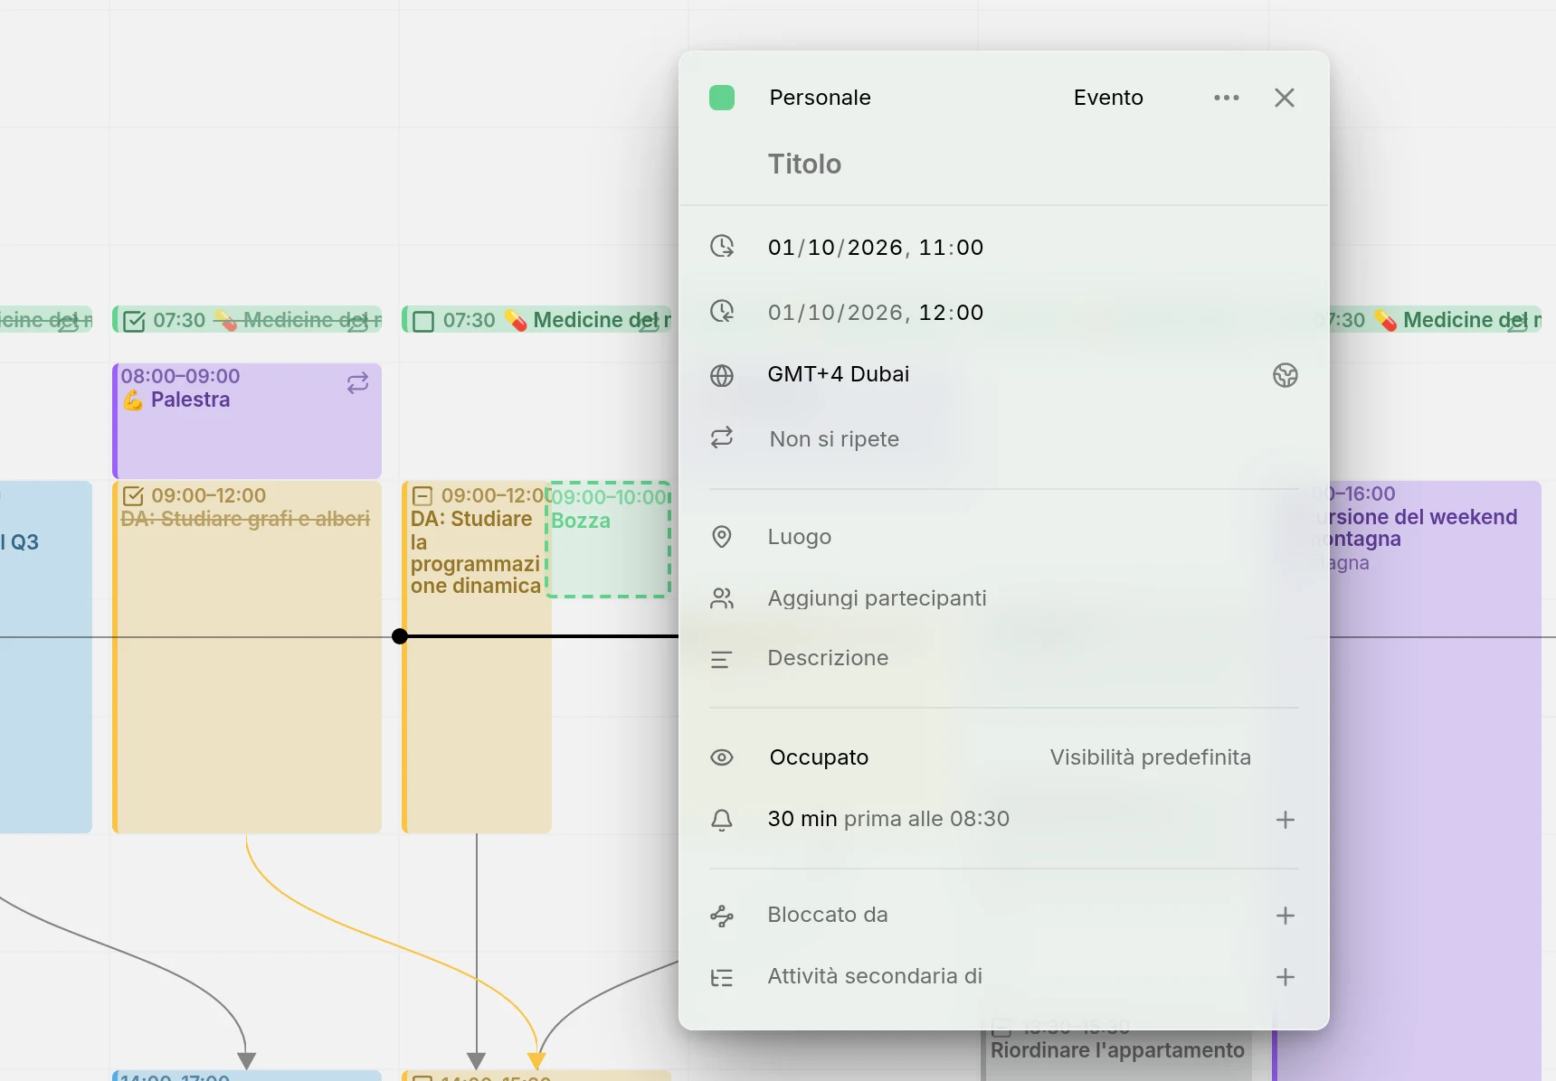Click the location pin icon

pyautogui.click(x=722, y=537)
